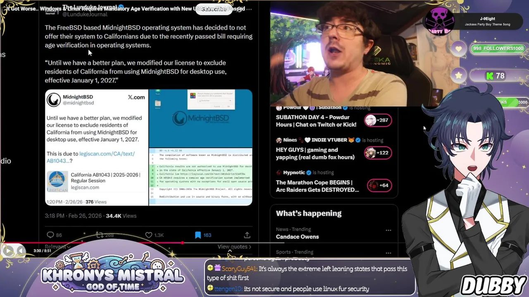Click the Powdur host avatar icon

coord(279,108)
